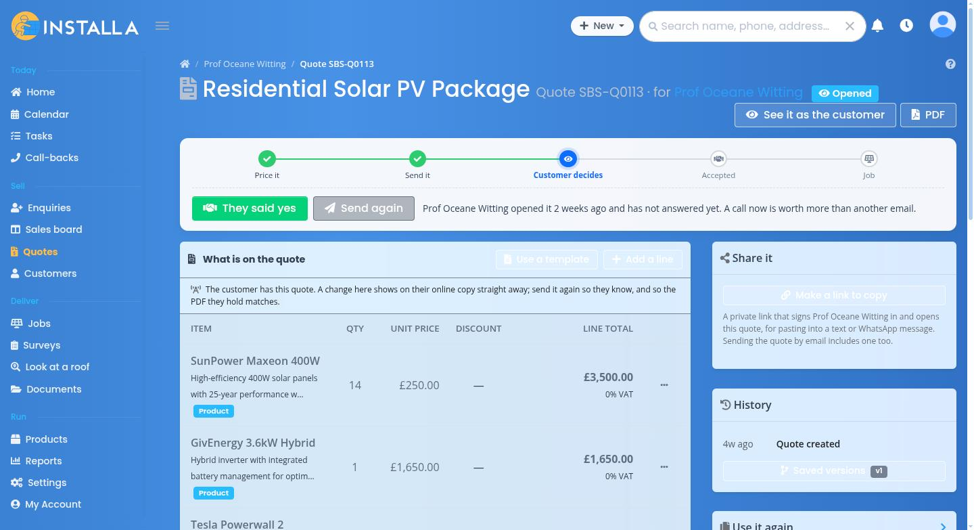974x530 pixels.
Task: Open row options for GivEnergy 3.6kW Hybrid
Action: click(664, 467)
